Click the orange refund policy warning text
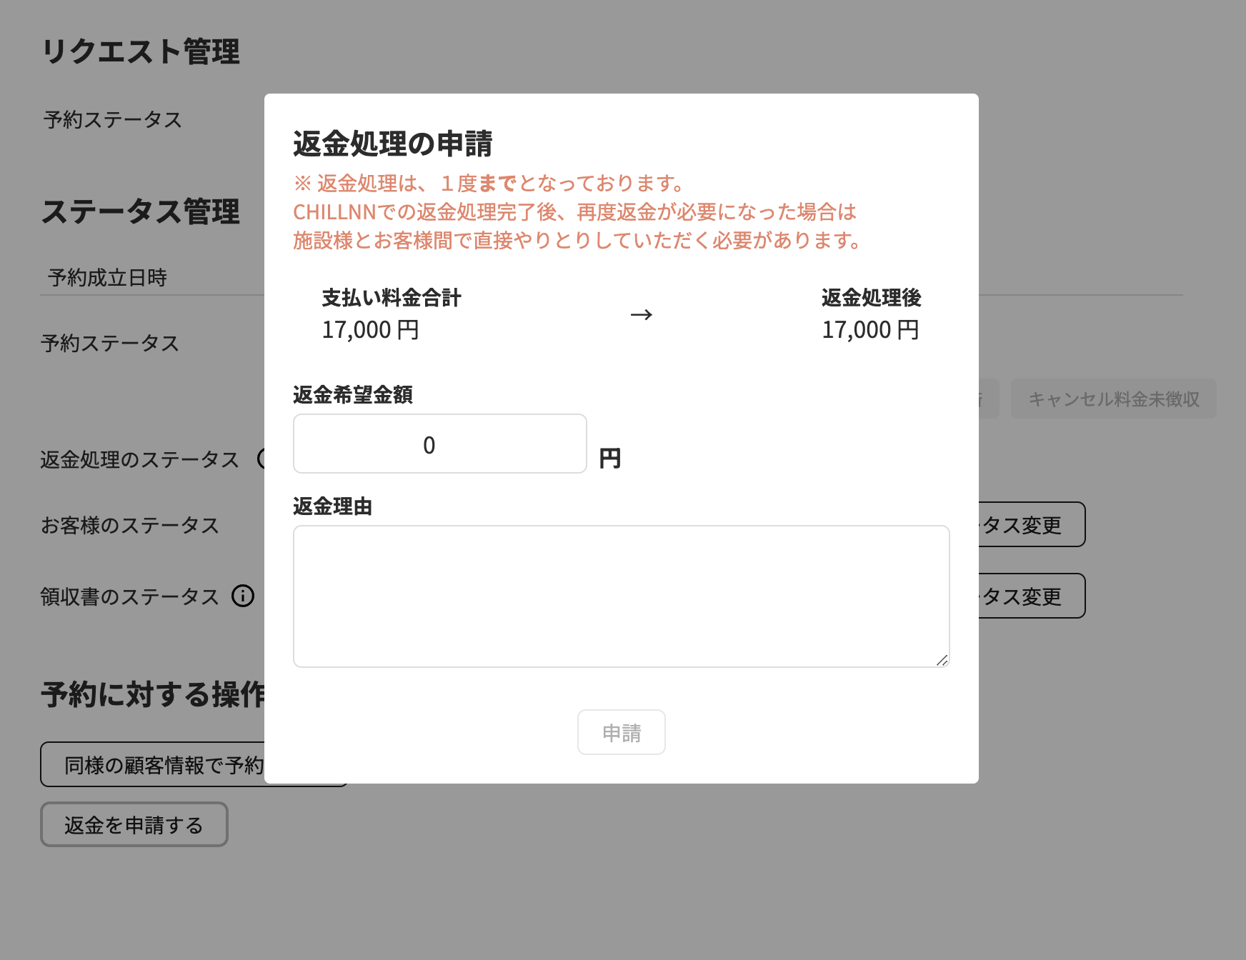Screen dimensions: 1246x960 coord(577,212)
